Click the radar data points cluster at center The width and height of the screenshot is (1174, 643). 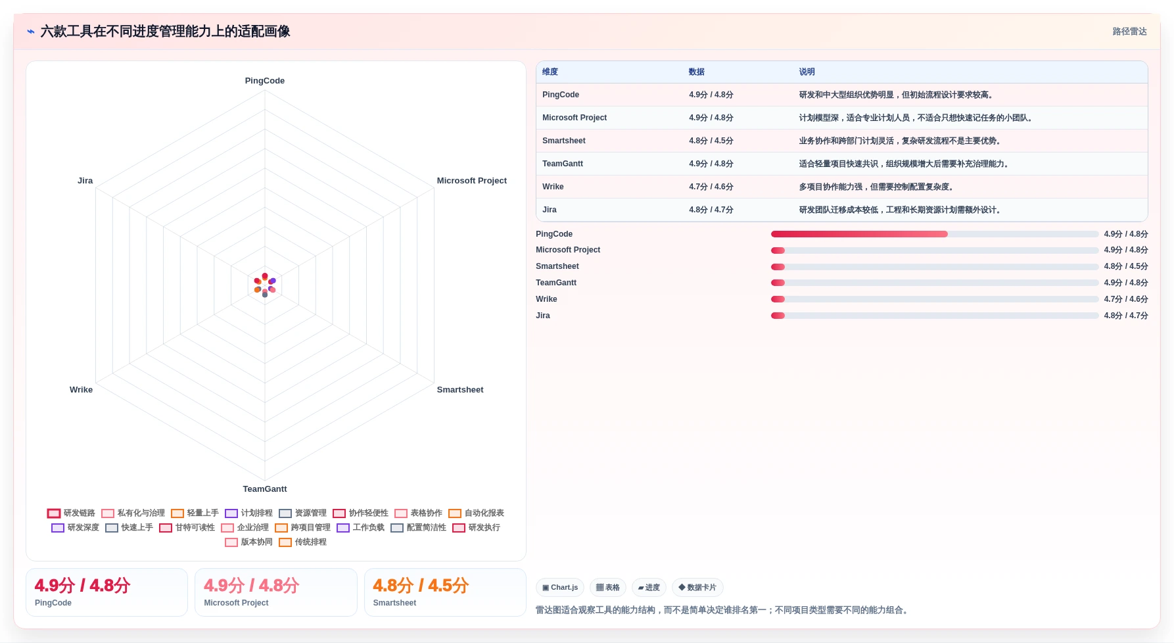tap(265, 285)
